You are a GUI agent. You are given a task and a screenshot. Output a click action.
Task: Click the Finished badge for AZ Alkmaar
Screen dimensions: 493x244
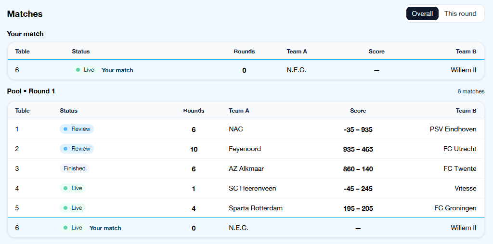75,168
